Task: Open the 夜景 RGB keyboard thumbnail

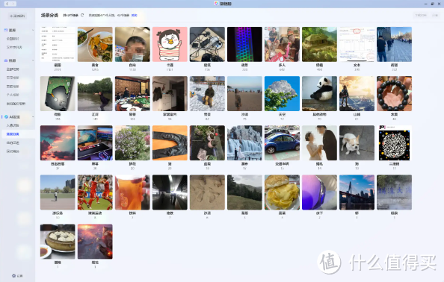Action: coord(244,44)
